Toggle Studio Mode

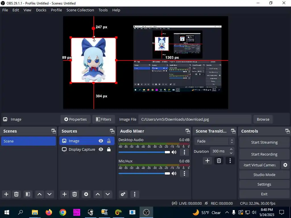264,175
